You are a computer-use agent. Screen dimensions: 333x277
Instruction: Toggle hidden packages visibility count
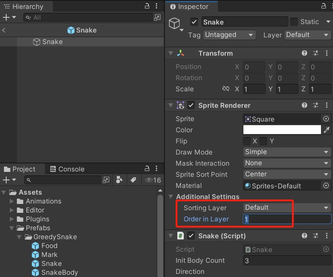pyautogui.click(x=153, y=180)
